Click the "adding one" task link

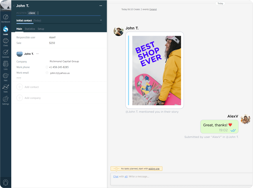point(154,169)
